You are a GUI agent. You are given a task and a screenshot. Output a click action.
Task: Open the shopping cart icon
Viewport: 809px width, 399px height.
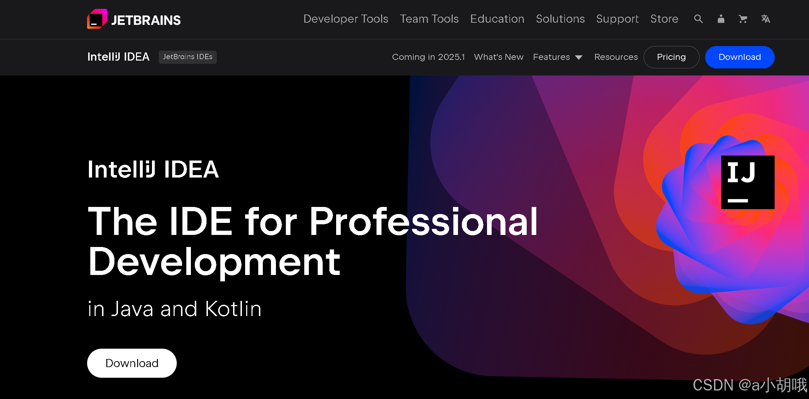point(743,19)
